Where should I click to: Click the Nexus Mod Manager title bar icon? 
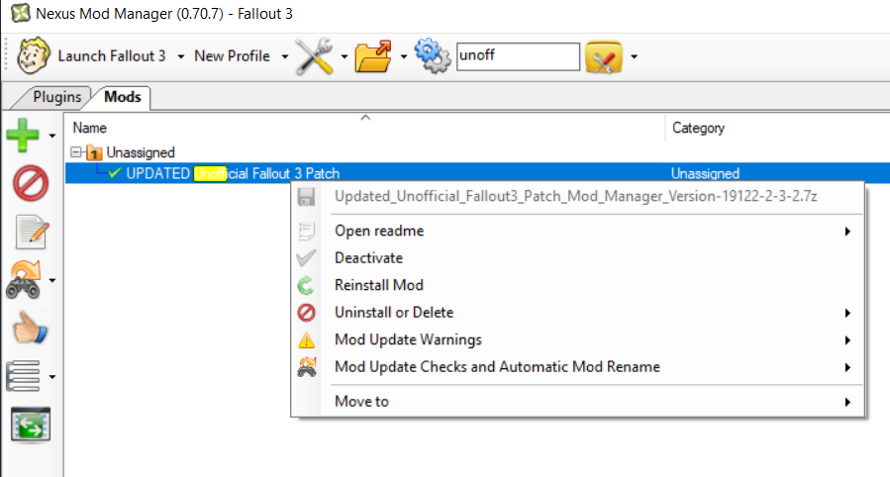click(21, 13)
